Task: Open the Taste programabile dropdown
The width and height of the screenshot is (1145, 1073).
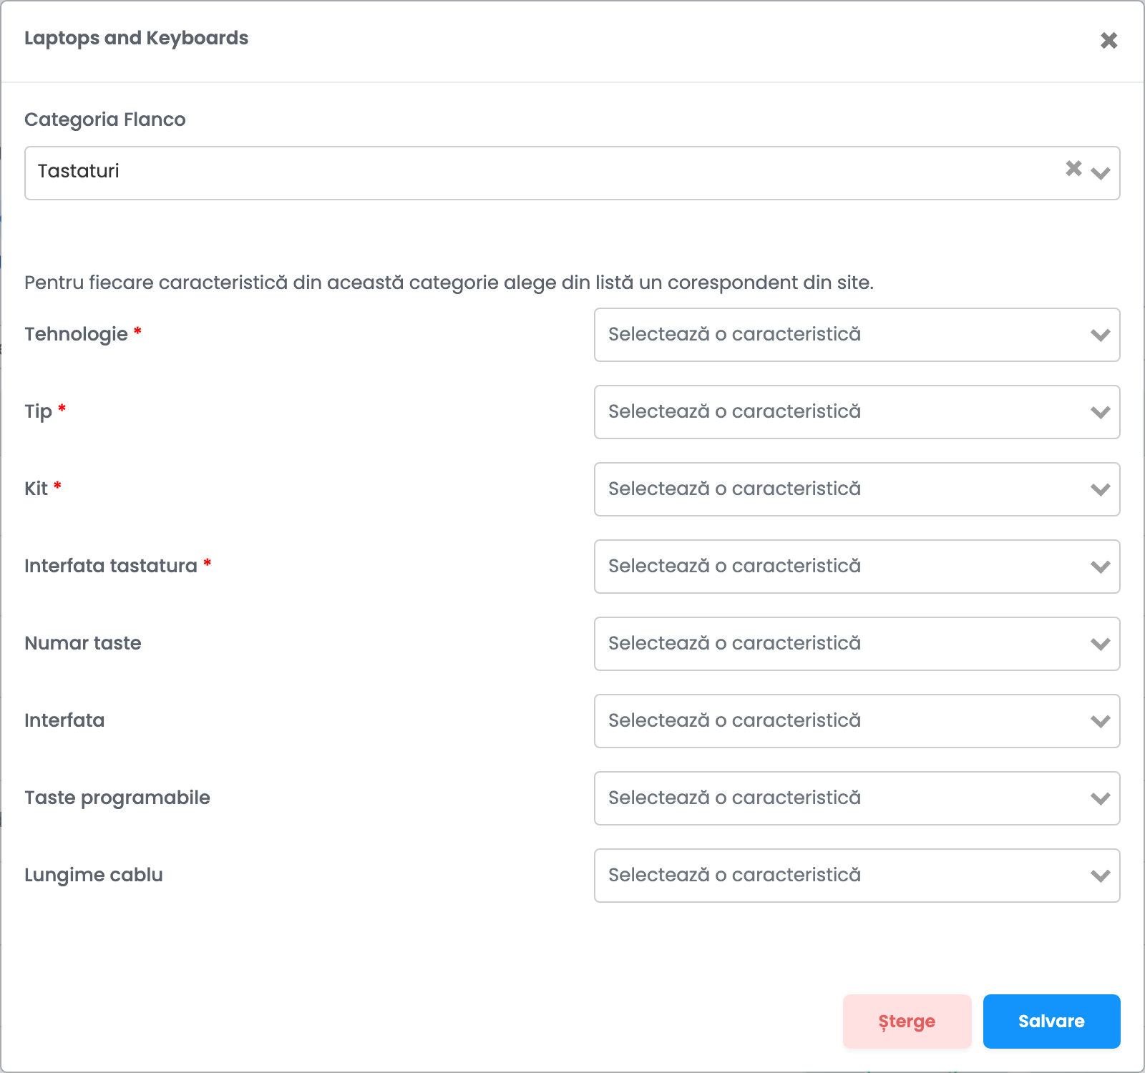Action: coord(857,798)
